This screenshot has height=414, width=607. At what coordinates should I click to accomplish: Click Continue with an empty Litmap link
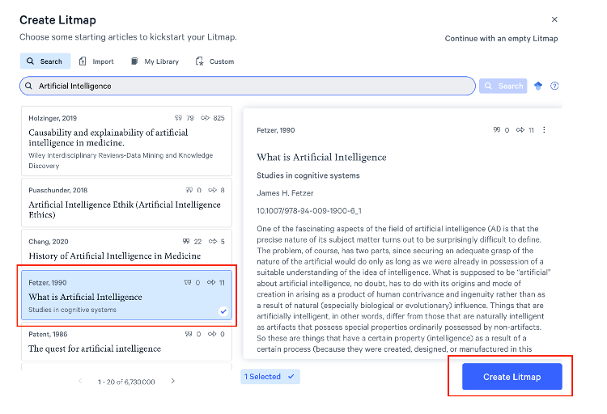[501, 38]
